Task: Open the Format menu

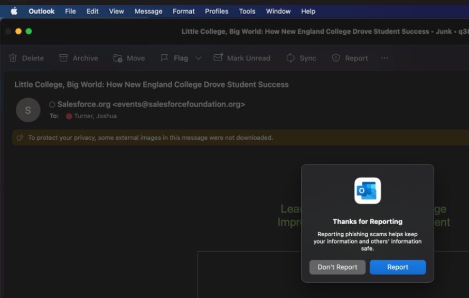Action: tap(184, 12)
